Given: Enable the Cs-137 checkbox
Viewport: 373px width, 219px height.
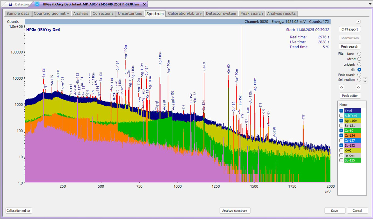Looking at the screenshot, I should [341, 140].
